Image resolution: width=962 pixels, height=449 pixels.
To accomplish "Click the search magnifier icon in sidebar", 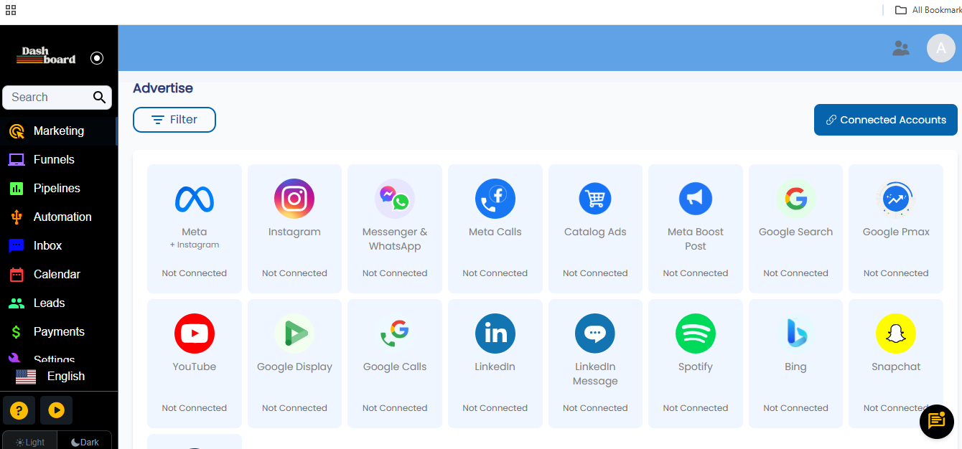I will click(x=99, y=98).
